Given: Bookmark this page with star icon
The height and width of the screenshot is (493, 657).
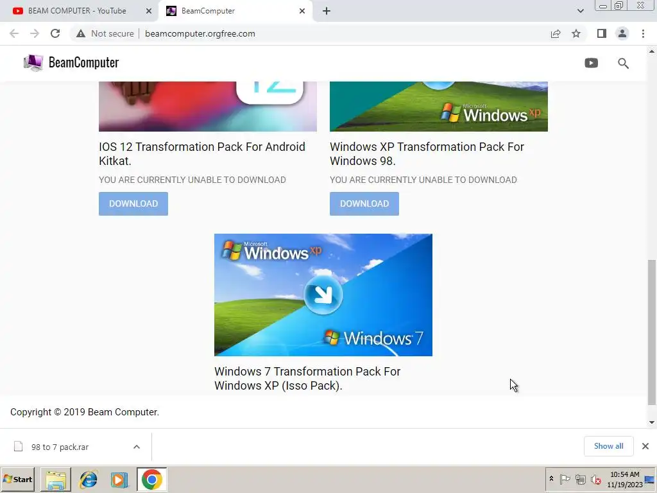Looking at the screenshot, I should click(576, 33).
